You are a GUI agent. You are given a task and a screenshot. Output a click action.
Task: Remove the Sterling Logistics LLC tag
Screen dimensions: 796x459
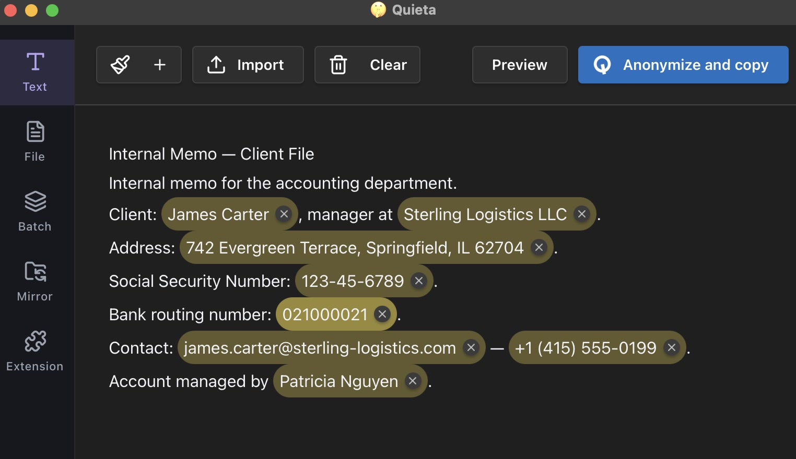pyautogui.click(x=582, y=214)
